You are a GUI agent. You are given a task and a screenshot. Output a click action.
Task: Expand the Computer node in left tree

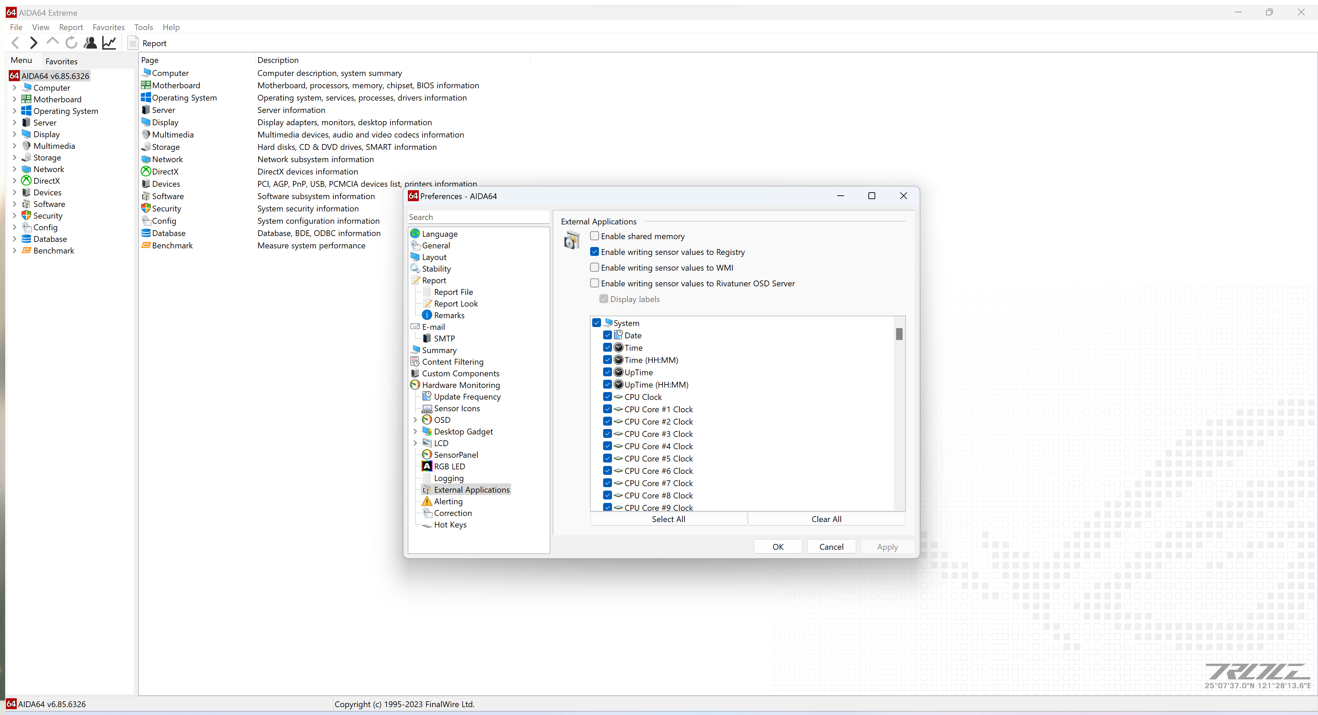pos(14,88)
